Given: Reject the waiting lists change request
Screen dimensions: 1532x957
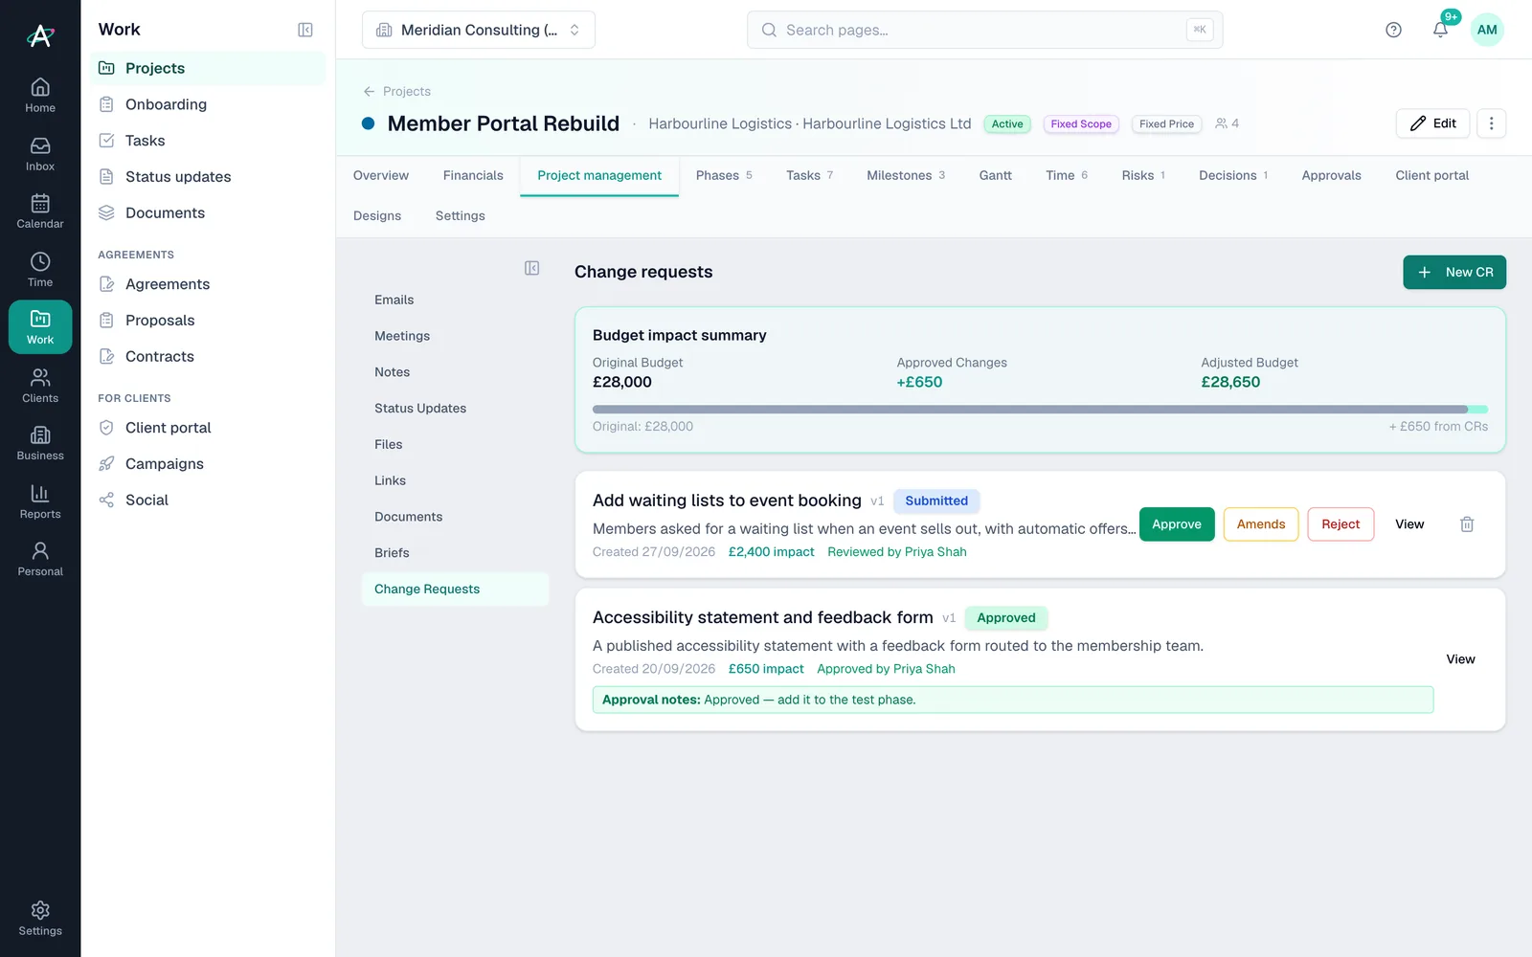Looking at the screenshot, I should click(x=1340, y=524).
